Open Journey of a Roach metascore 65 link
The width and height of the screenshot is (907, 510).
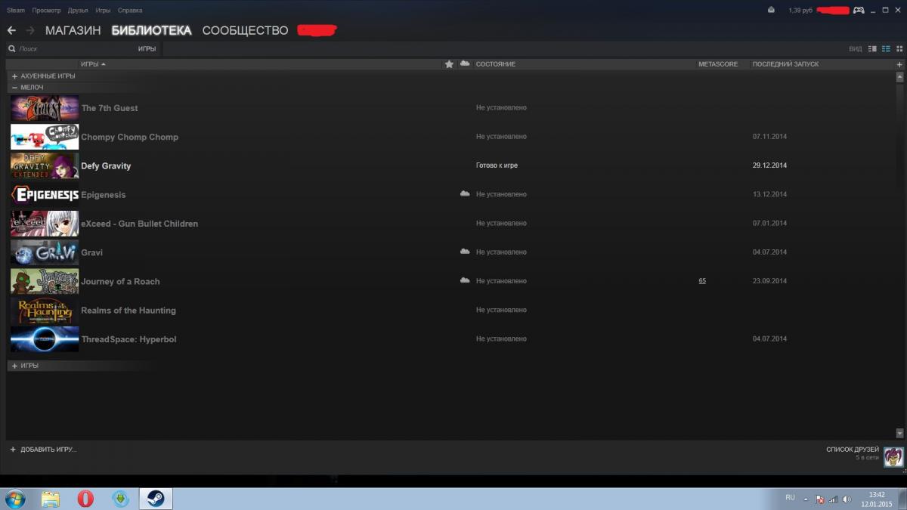coord(702,281)
